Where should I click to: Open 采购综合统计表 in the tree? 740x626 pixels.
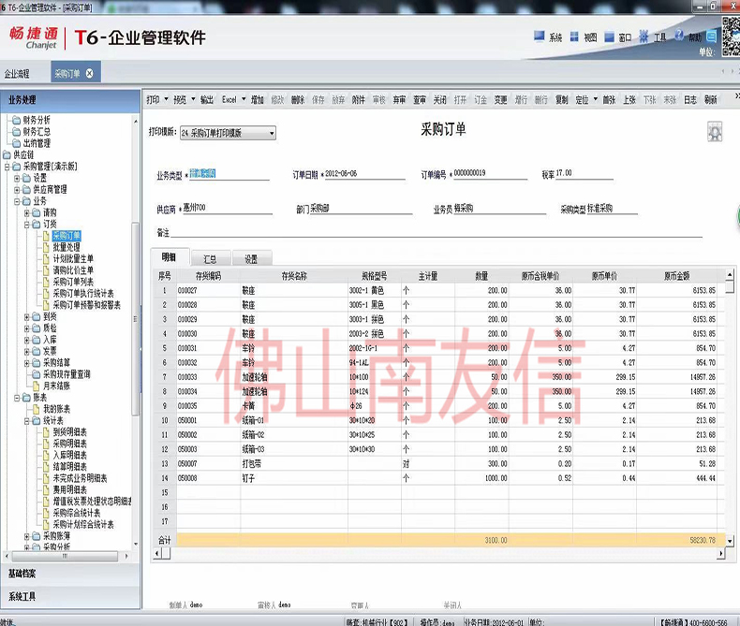pyautogui.click(x=72, y=513)
